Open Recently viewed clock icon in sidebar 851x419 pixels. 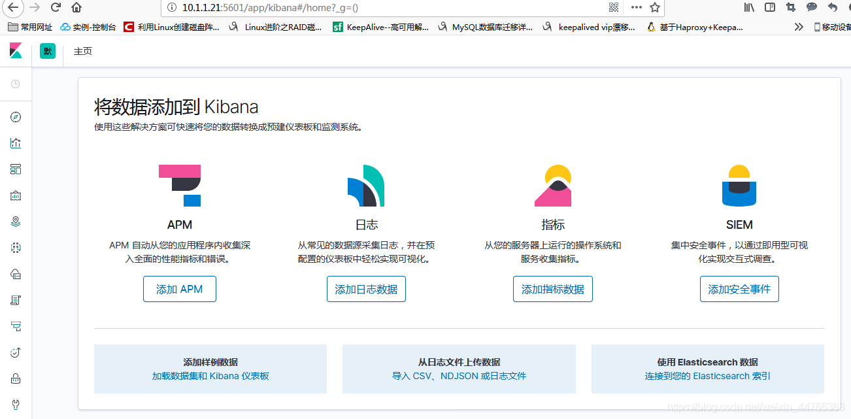(16, 84)
